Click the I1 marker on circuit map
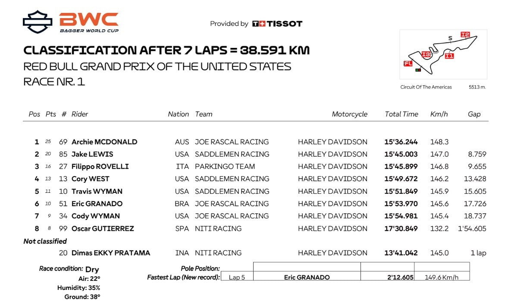The width and height of the screenshot is (511, 302). (x=449, y=56)
